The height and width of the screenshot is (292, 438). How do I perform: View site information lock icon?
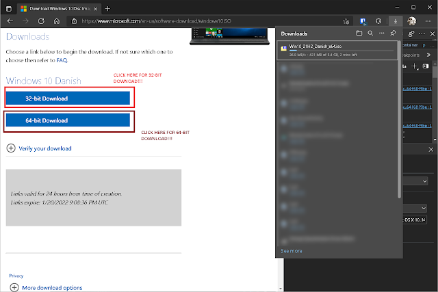click(x=74, y=21)
